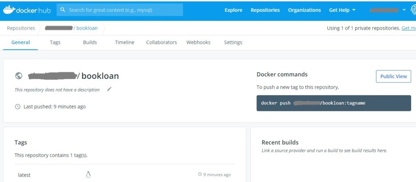416x182 pixels.
Task: Open the Builds tab
Action: coord(90,42)
